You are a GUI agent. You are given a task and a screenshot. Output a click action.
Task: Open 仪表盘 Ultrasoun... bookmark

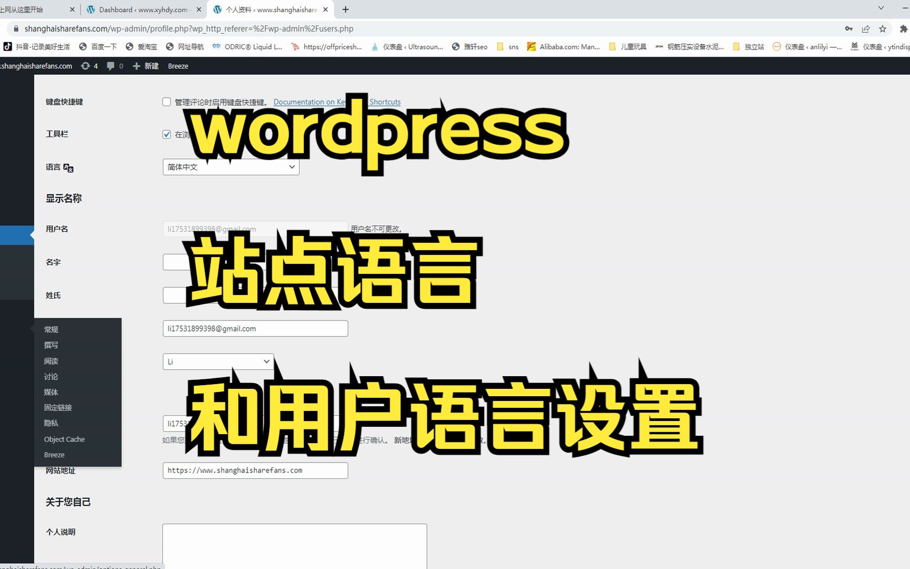point(407,46)
